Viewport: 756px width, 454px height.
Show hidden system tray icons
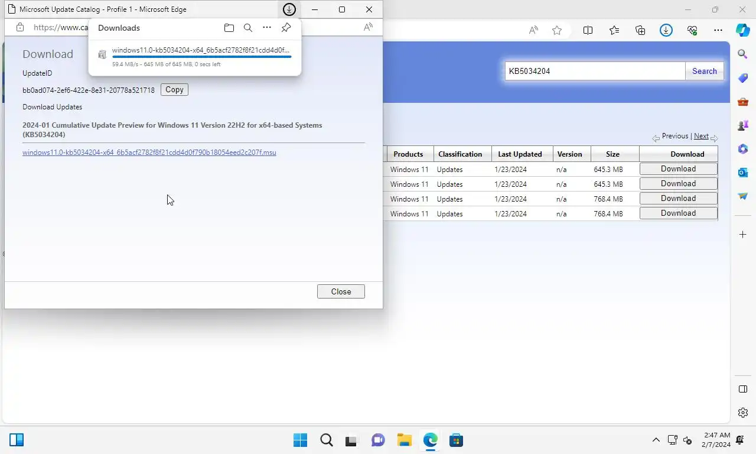click(x=656, y=440)
